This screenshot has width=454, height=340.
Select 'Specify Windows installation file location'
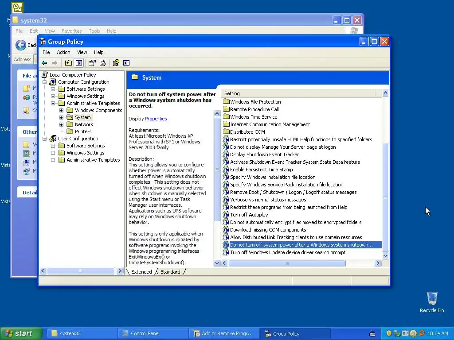coord(273,177)
